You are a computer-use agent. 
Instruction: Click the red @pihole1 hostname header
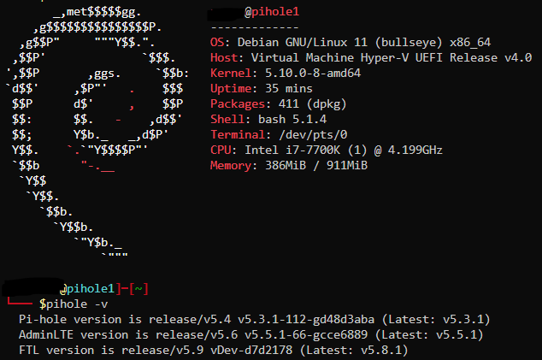coord(272,12)
